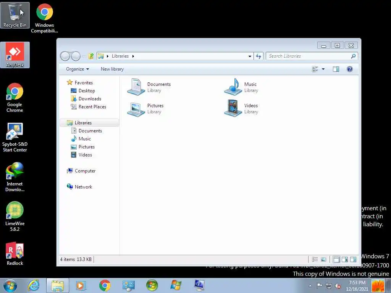Image resolution: width=391 pixels, height=293 pixels.
Task: Click the Explorer Forward navigation button
Action: coord(76,56)
